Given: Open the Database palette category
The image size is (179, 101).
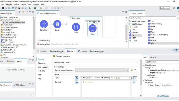Looking at the screenshot, I should [134, 33].
